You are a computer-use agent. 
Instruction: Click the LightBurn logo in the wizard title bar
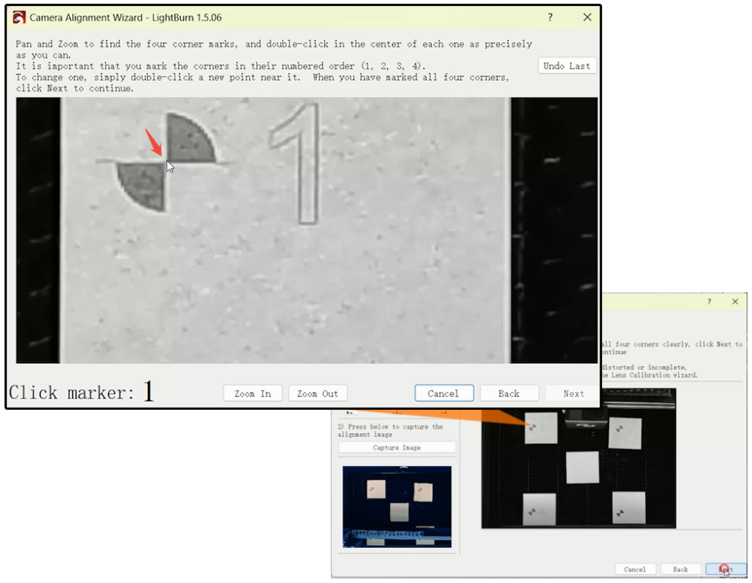point(19,18)
